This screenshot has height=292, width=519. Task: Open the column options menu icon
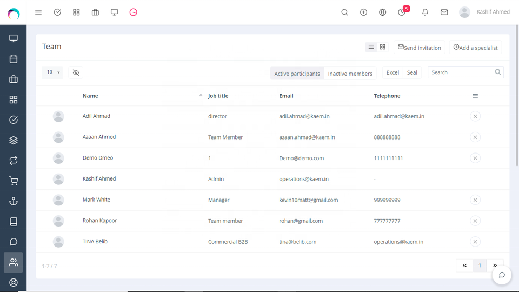[475, 96]
